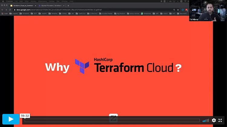Enter fullscreen mode in the video player
This screenshot has height=127, width=227.
pyautogui.click(x=220, y=120)
